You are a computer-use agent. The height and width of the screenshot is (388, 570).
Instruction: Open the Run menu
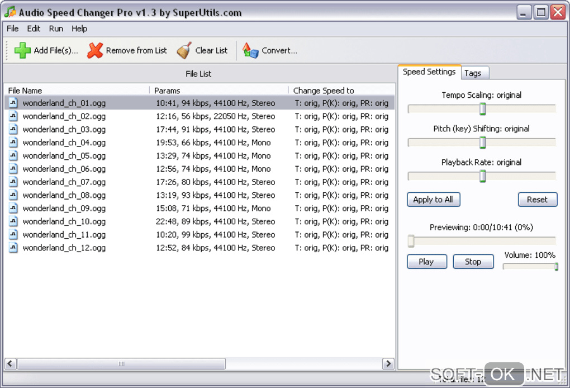click(56, 29)
